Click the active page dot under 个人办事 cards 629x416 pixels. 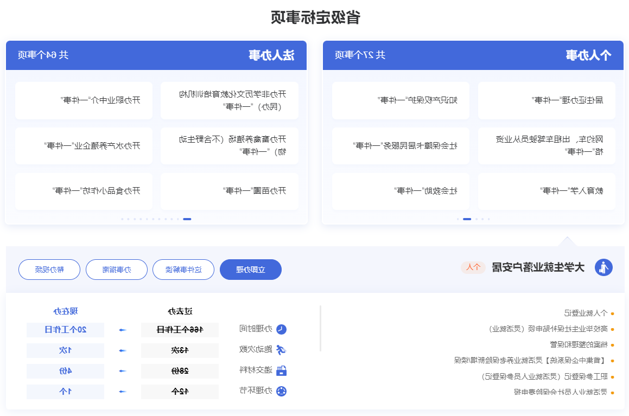(467, 219)
